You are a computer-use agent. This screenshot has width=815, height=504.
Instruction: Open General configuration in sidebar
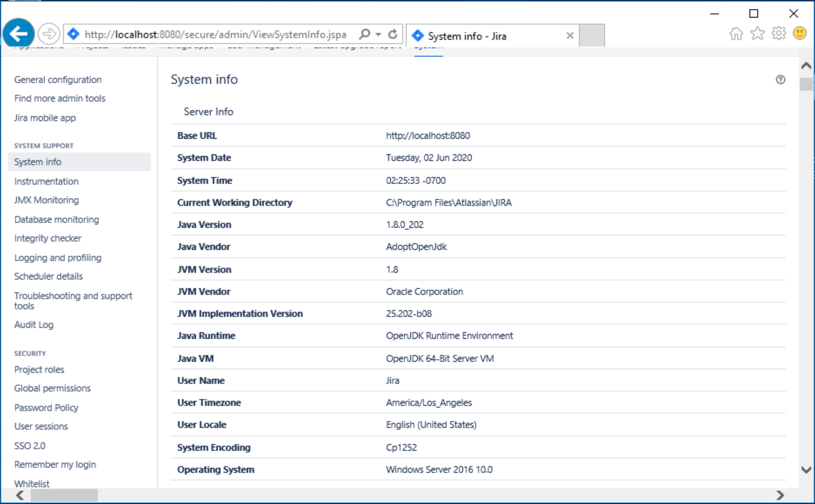point(58,80)
